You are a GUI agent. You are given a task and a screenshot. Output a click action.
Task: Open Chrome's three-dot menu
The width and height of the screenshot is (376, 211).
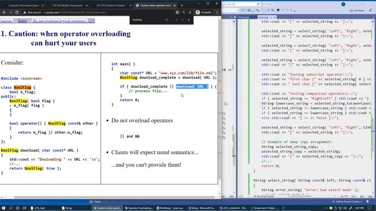pos(217,12)
